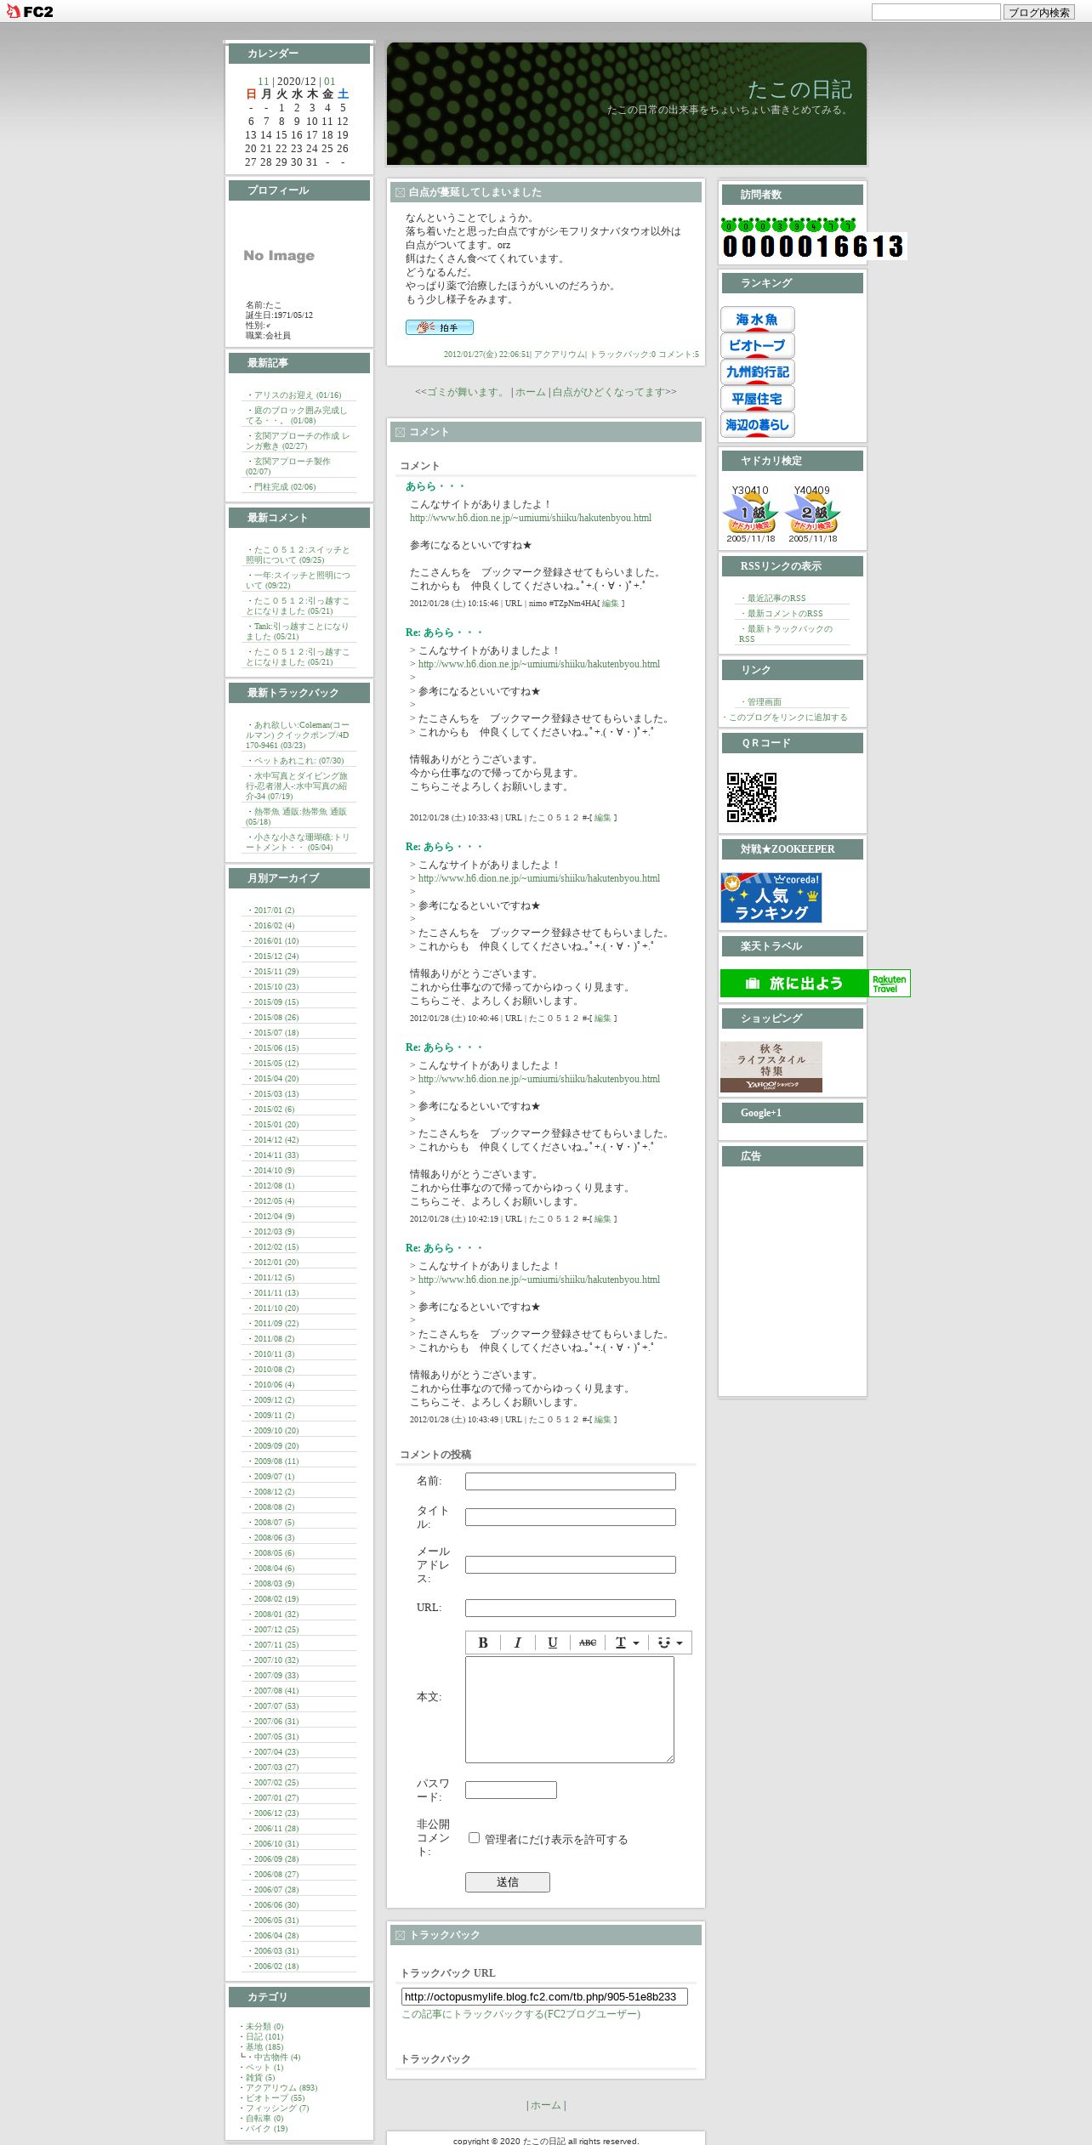Click the 九州釣行記 ranking banner

click(x=757, y=372)
